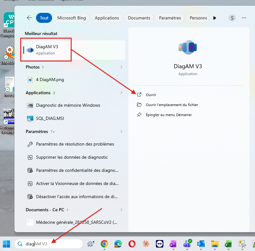This screenshot has height=251, width=255.
Task: Open OneNote from the taskbar
Action: click(173, 244)
